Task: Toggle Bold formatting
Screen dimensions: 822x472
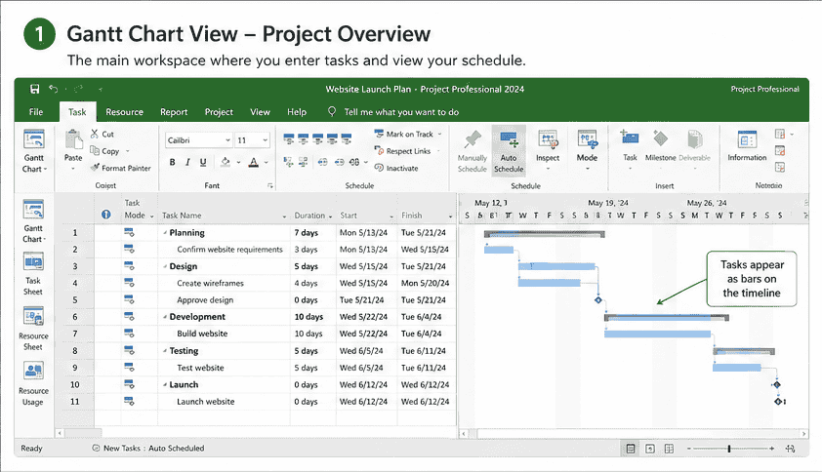Action: (x=172, y=163)
